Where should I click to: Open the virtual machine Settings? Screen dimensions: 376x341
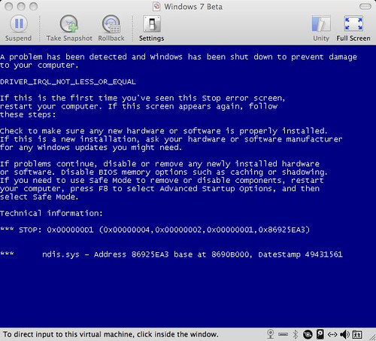(x=152, y=28)
